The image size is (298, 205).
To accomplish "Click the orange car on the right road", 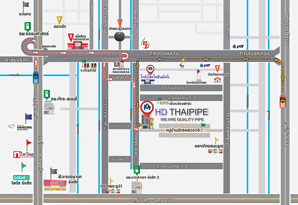I will 282,101.
